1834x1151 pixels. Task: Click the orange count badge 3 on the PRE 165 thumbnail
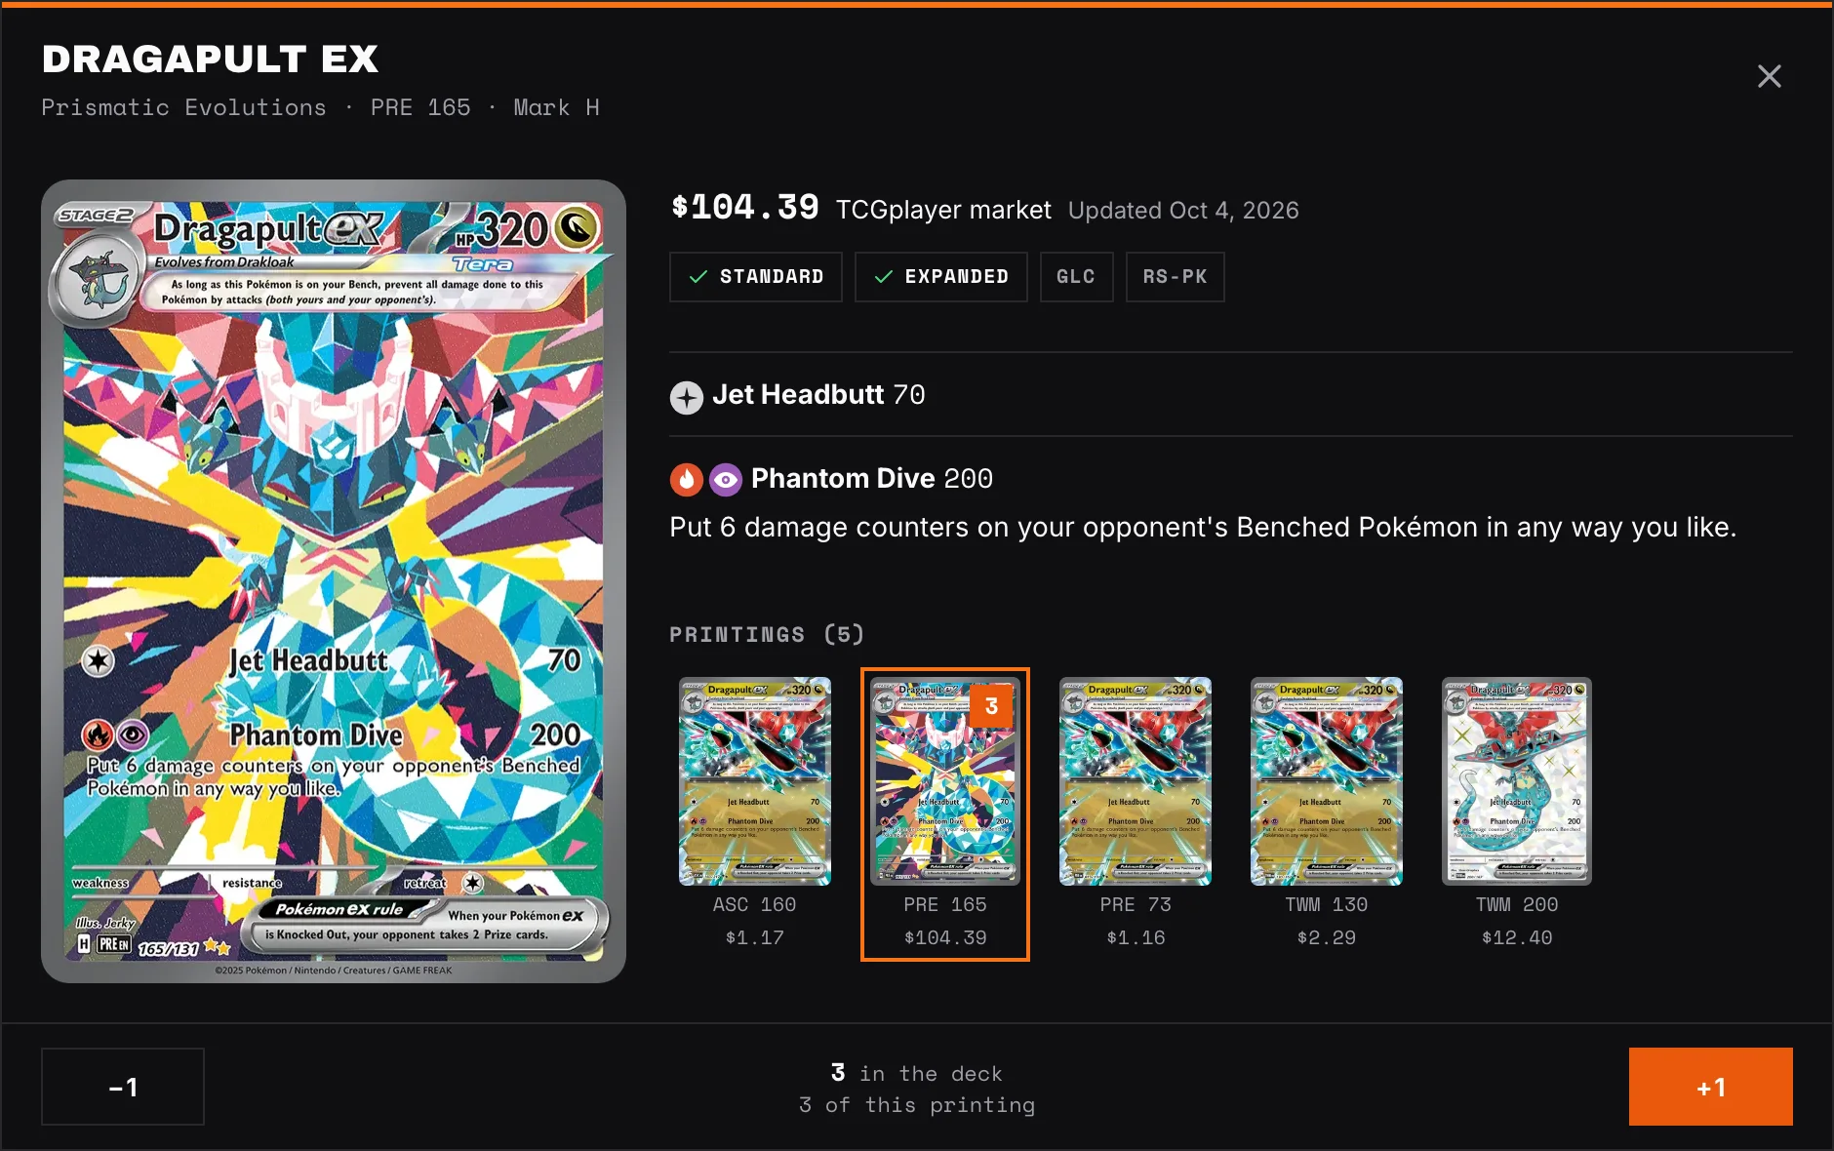pos(991,706)
